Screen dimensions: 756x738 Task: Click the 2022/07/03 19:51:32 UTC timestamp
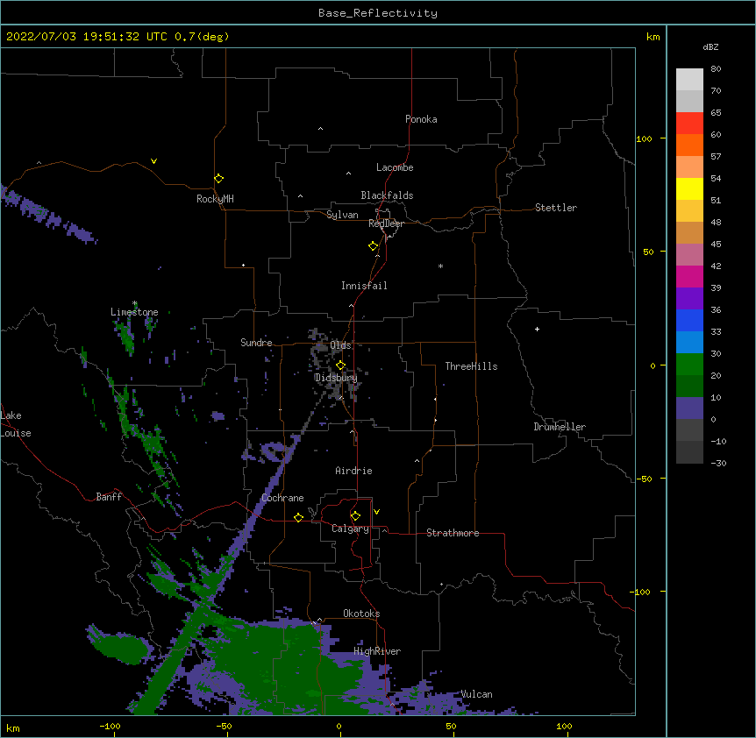pyautogui.click(x=87, y=37)
